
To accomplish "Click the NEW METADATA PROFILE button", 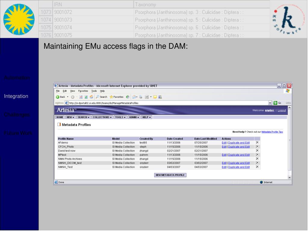I will click(x=170, y=175).
